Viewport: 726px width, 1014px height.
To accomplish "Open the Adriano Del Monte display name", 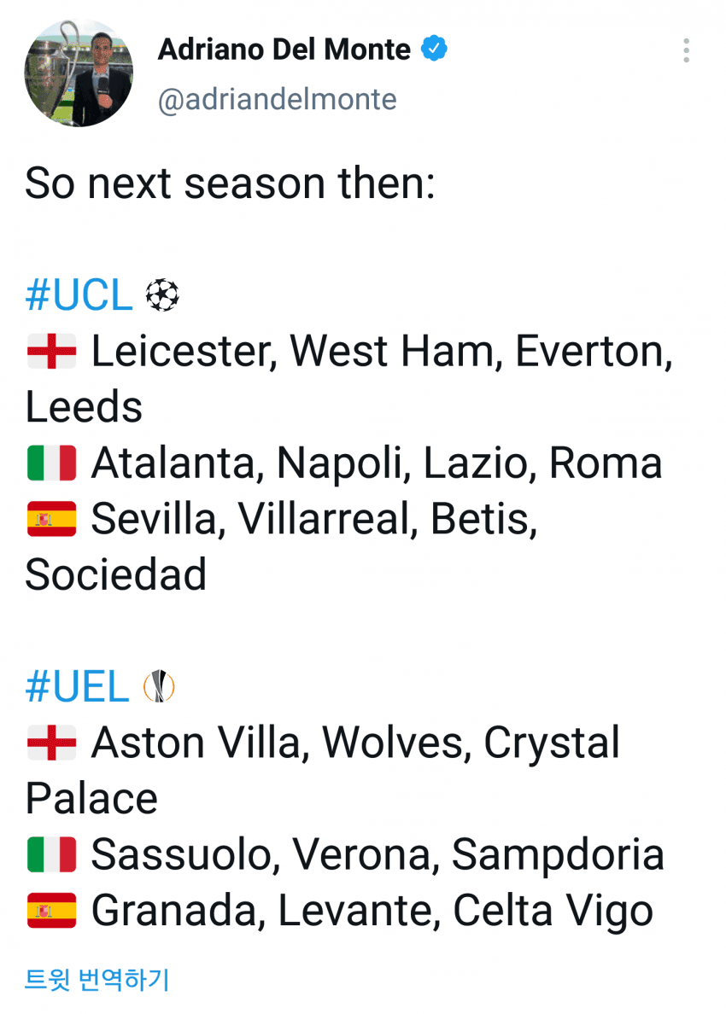I will point(284,50).
